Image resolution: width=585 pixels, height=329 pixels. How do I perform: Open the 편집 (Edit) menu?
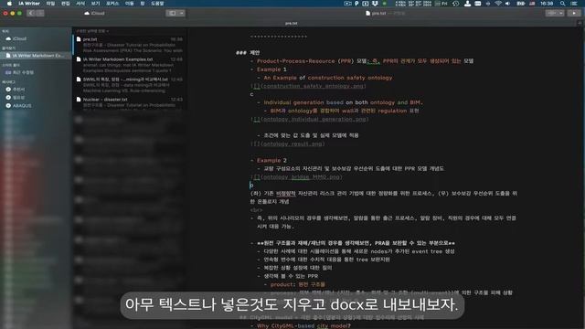(65, 4)
